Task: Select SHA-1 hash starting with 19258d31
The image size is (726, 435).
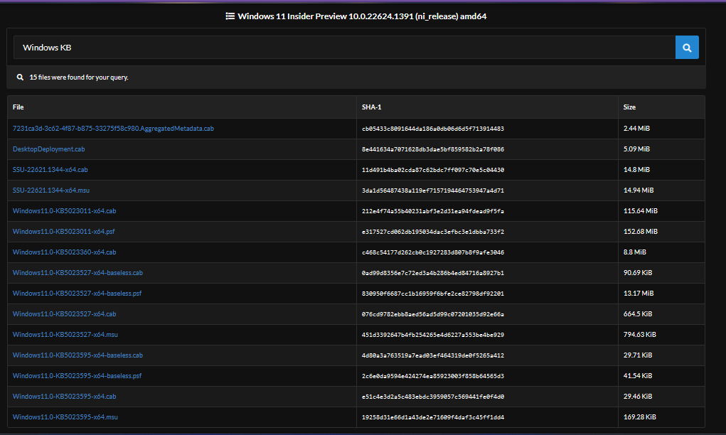Action: click(x=433, y=417)
